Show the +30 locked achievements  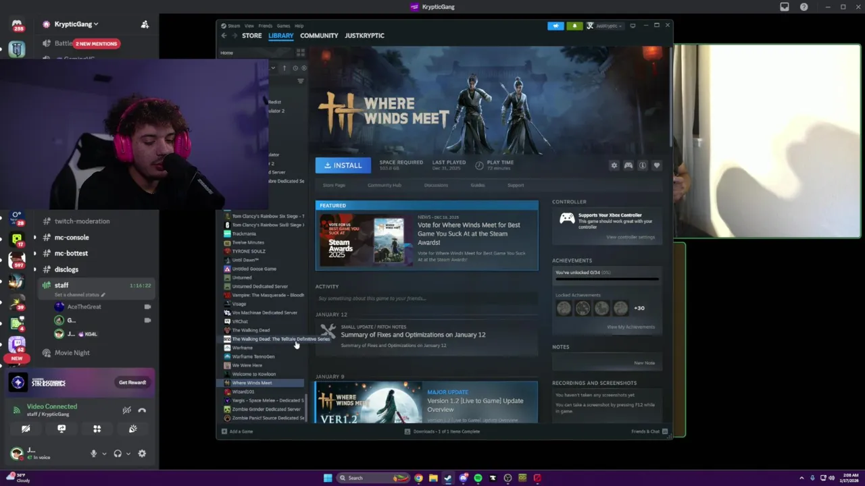coord(639,308)
